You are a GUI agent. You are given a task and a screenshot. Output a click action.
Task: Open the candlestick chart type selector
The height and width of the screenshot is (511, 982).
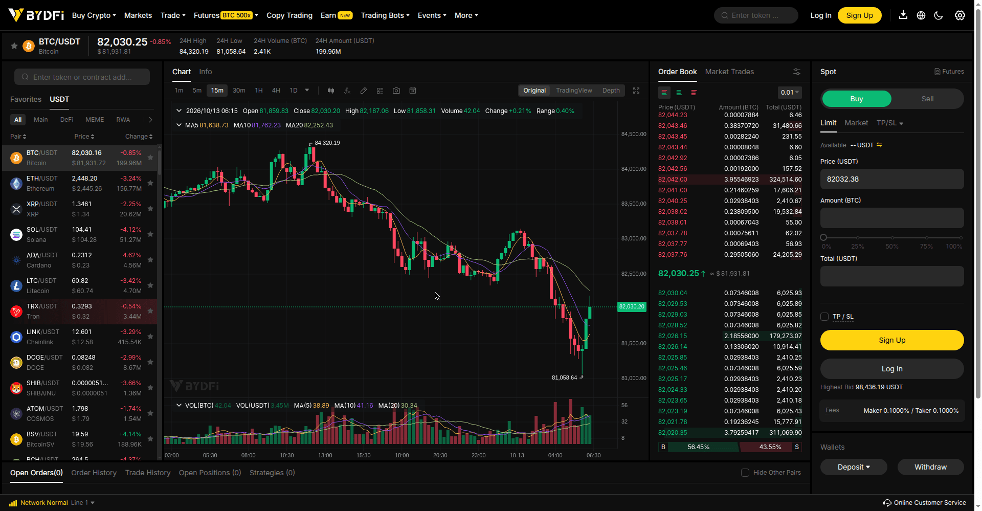point(331,91)
